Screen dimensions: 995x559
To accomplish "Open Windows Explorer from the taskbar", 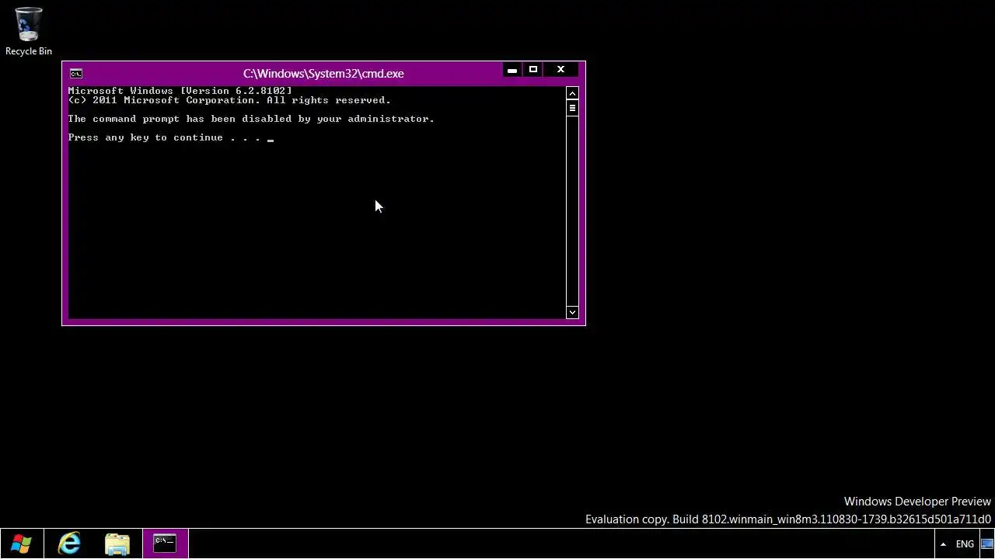I will coord(117,543).
